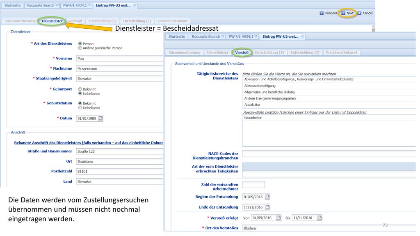This screenshot has width=420, height=236.
Task: Click the Datum field showing 01/01/1980
Action: 87,118
